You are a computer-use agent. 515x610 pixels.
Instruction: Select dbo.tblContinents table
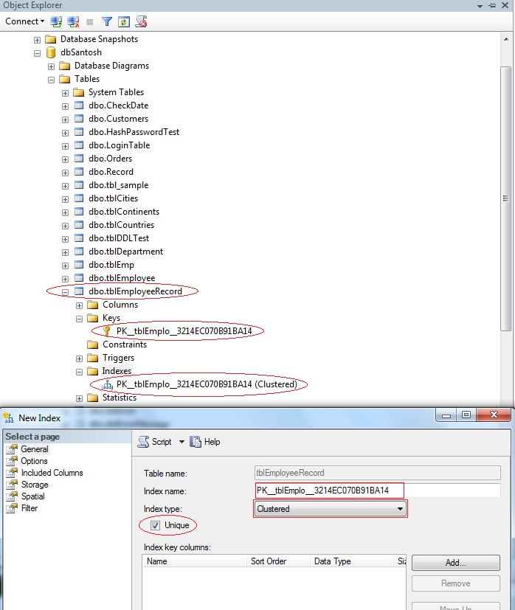click(124, 212)
